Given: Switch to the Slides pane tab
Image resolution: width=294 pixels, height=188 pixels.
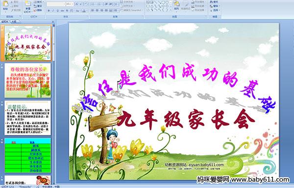Looking at the screenshot, I should (x=5, y=21).
